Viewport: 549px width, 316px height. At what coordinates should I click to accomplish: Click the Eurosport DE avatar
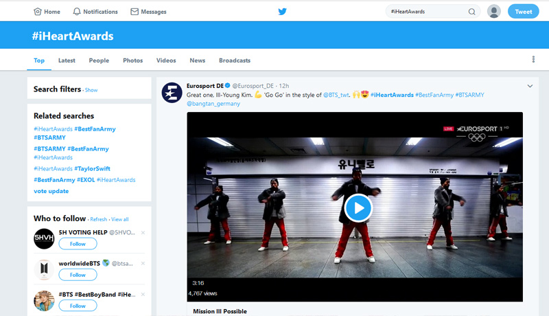point(172,93)
